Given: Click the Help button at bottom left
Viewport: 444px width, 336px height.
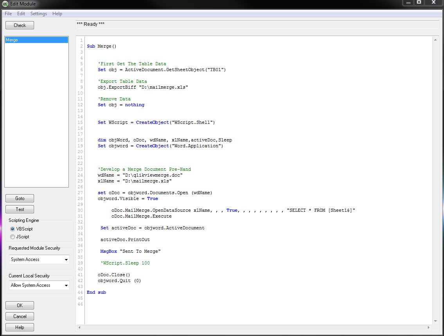Looking at the screenshot, I should point(20,327).
